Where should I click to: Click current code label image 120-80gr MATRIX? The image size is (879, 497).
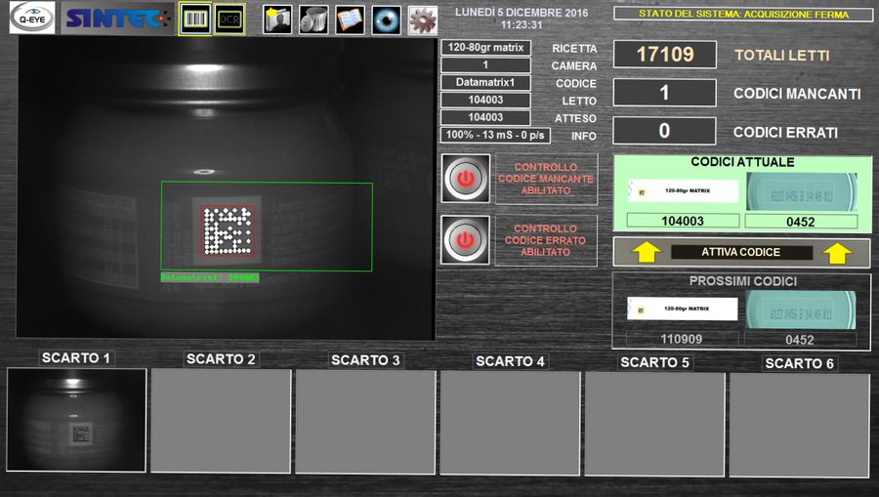pyautogui.click(x=683, y=191)
